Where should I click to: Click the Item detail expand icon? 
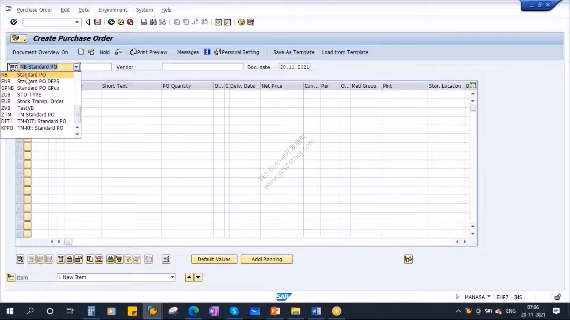(11, 277)
